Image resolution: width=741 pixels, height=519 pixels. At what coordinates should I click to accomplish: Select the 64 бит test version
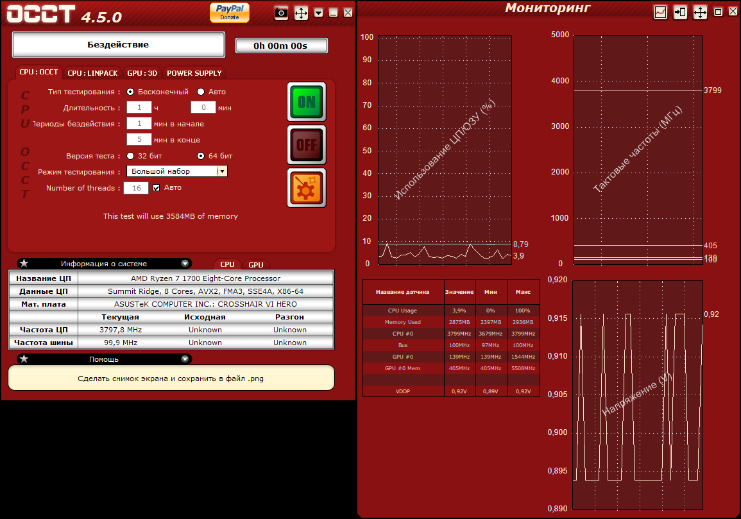201,156
